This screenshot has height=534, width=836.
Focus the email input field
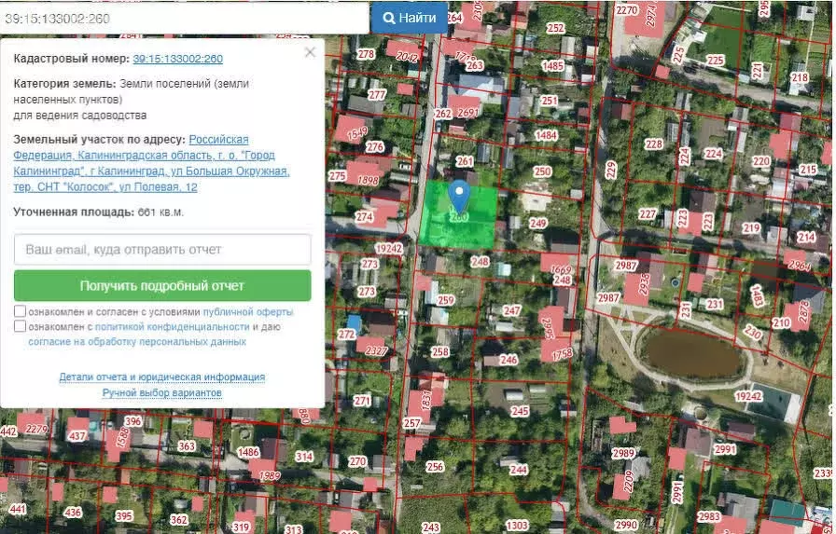pyautogui.click(x=162, y=250)
